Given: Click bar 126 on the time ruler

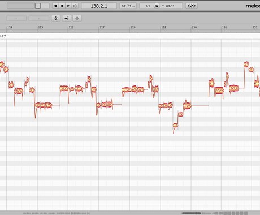Looking at the screenshot, I should (x=71, y=27).
